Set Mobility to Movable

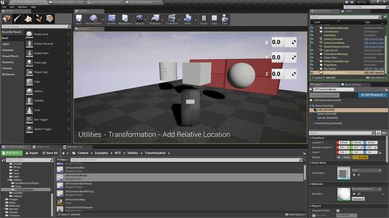click(x=360, y=157)
